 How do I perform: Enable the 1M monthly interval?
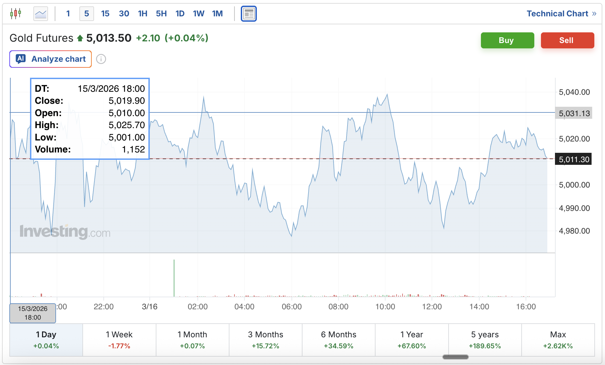[217, 13]
